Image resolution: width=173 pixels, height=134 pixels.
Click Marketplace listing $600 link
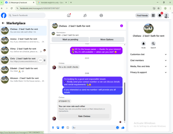tap(67, 35)
